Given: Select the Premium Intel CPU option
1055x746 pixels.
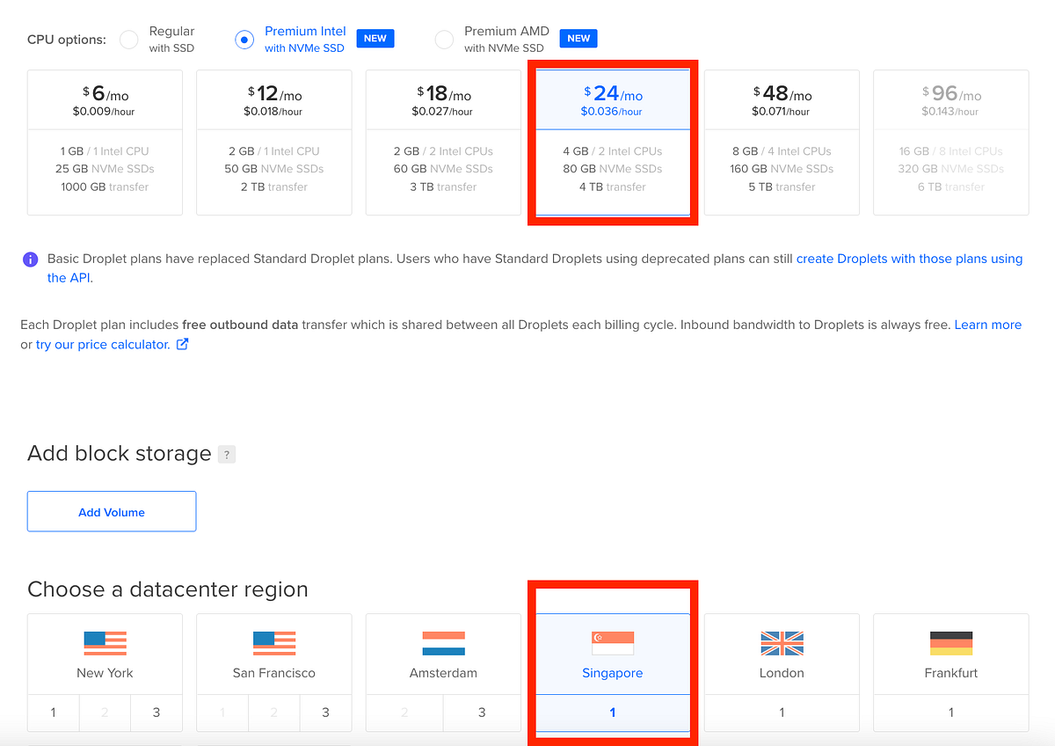Looking at the screenshot, I should click(244, 39).
